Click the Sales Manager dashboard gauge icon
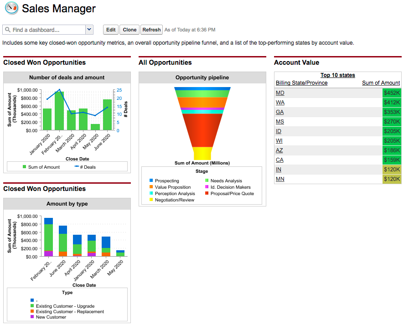This screenshot has width=414, height=325. click(x=11, y=8)
